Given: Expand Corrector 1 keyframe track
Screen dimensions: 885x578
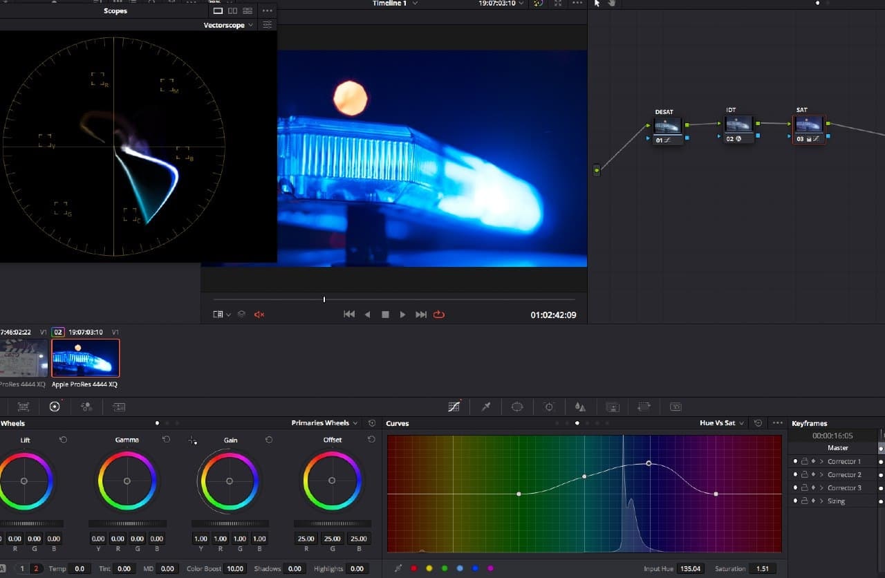Looking at the screenshot, I should coord(821,461).
